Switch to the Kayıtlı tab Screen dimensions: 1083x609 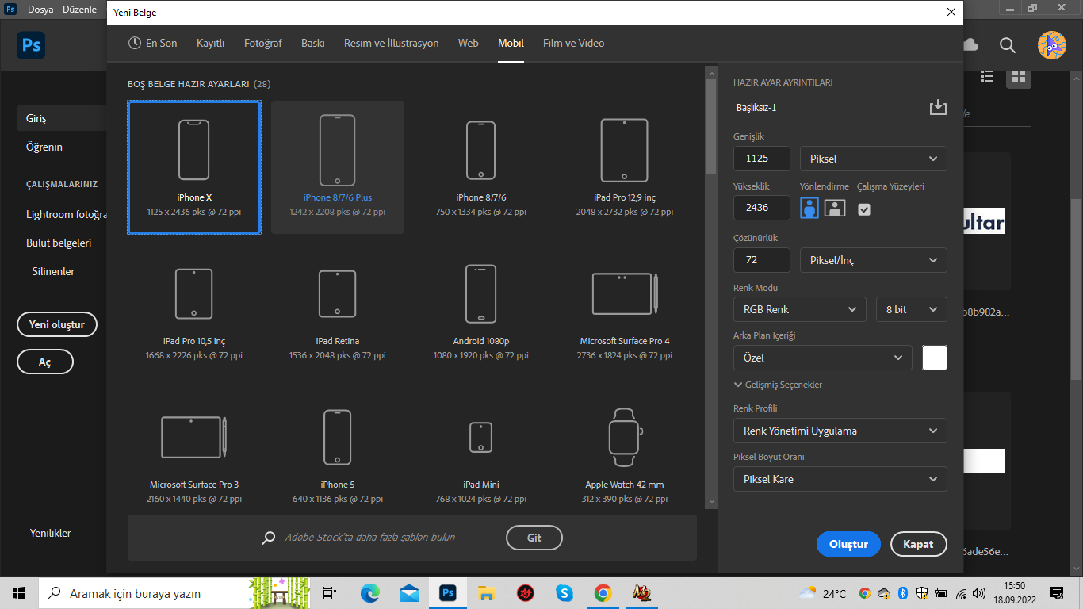pyautogui.click(x=211, y=43)
